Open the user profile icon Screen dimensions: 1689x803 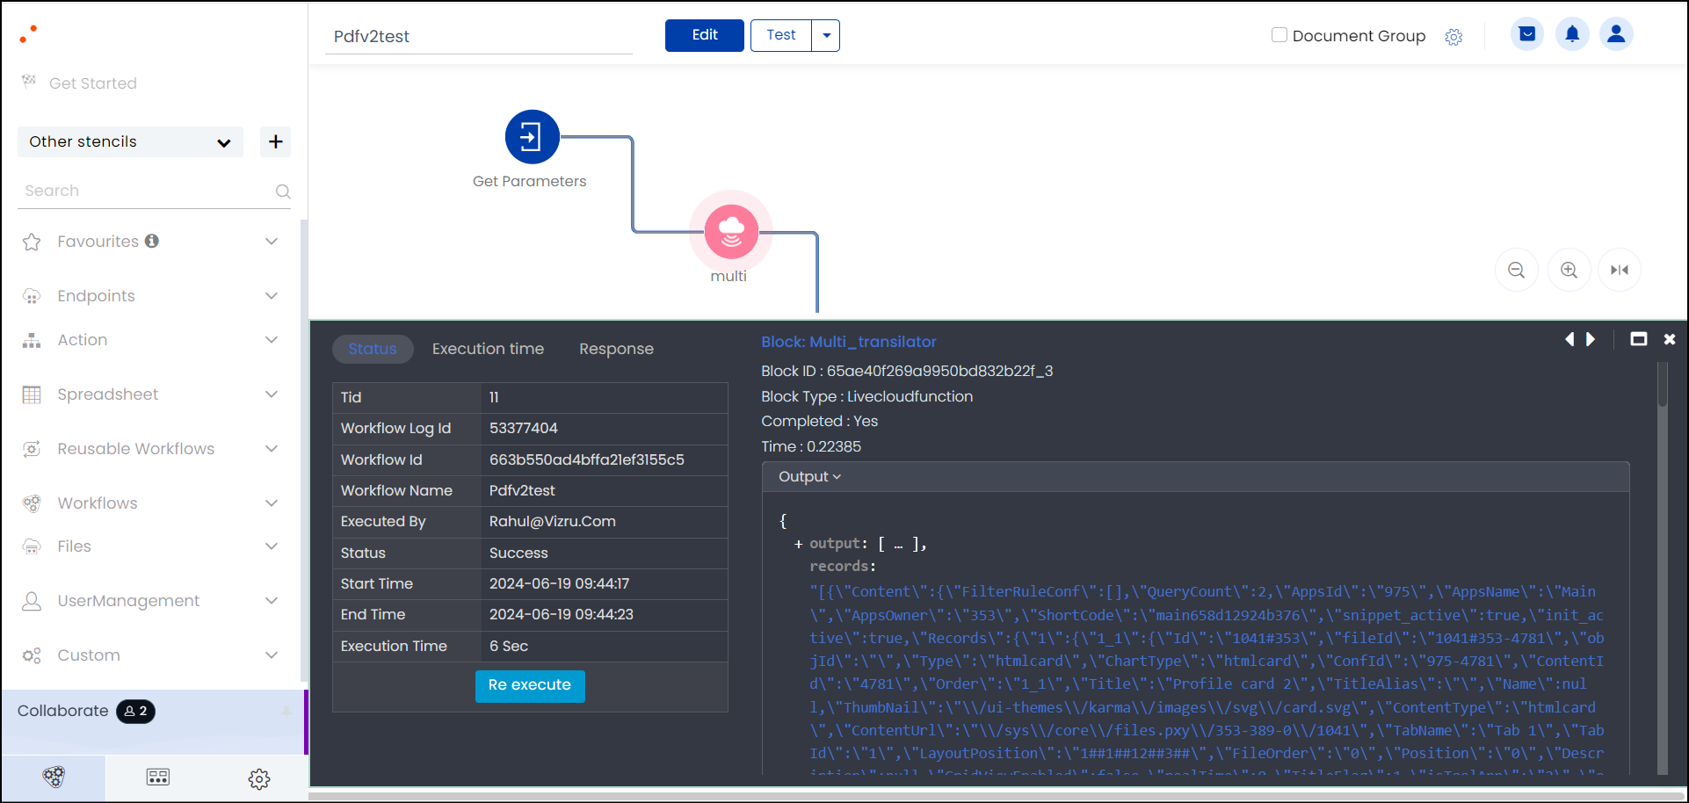click(x=1615, y=34)
